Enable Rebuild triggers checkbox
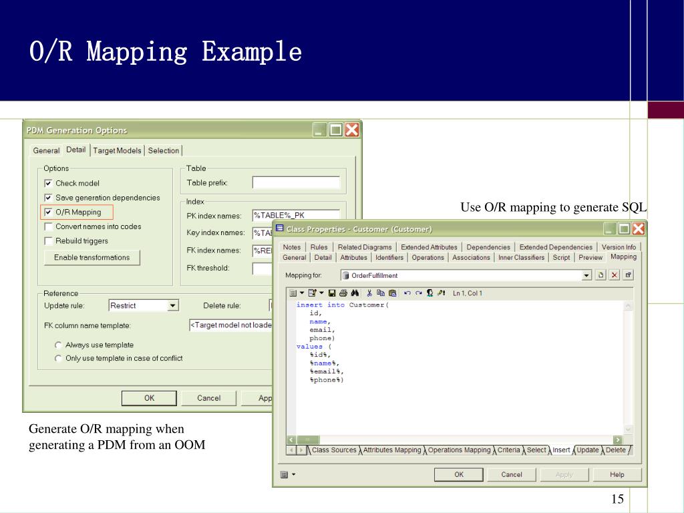684x513 pixels. 48,240
